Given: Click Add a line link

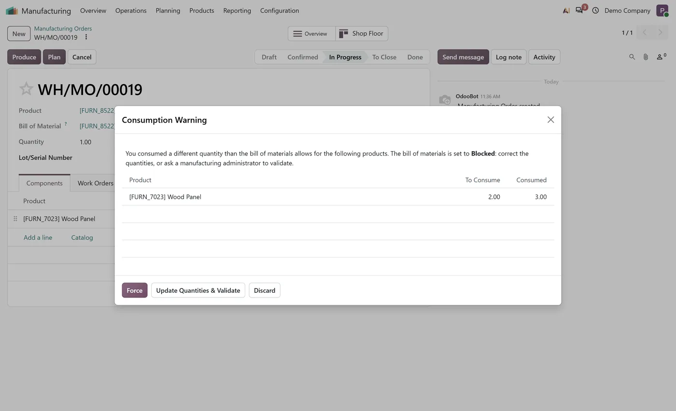Looking at the screenshot, I should pos(38,238).
